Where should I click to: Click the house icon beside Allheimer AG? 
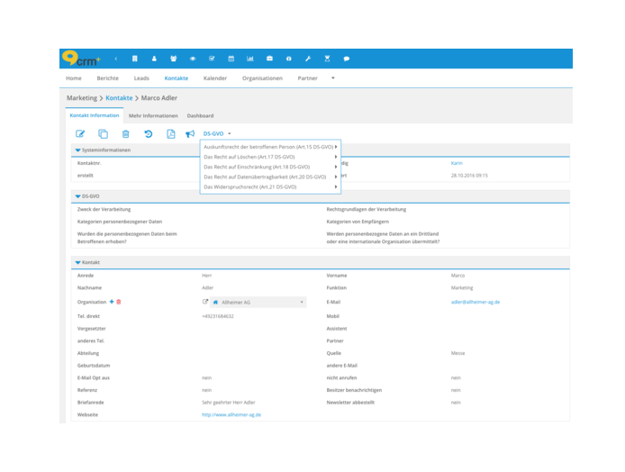[215, 302]
